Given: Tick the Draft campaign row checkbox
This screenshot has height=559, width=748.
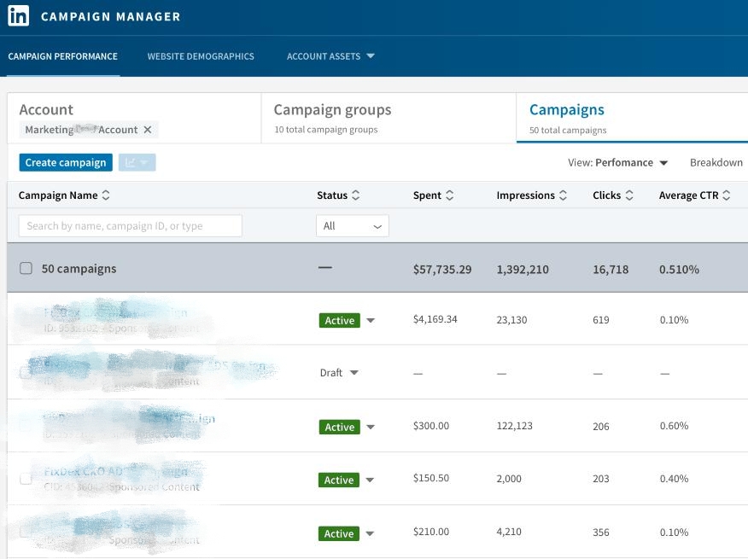Looking at the screenshot, I should (26, 372).
